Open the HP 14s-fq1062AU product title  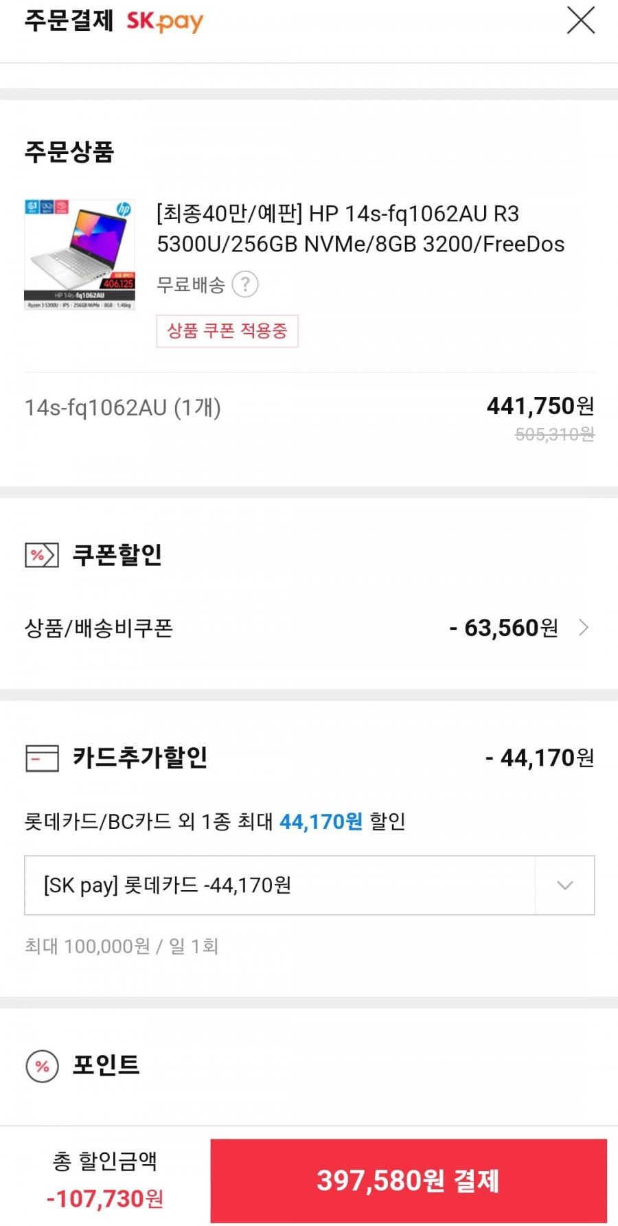point(360,229)
